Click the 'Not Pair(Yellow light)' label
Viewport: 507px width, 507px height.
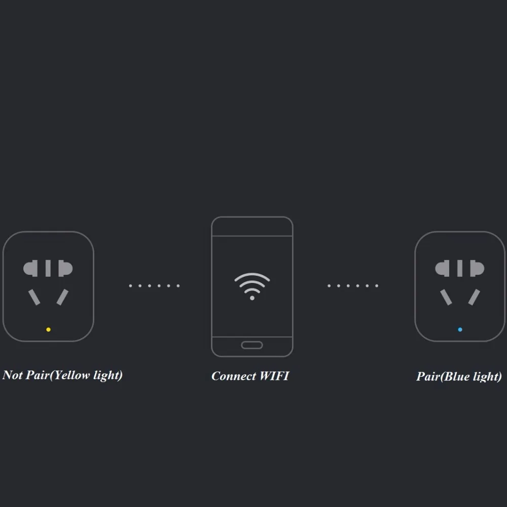(62, 375)
